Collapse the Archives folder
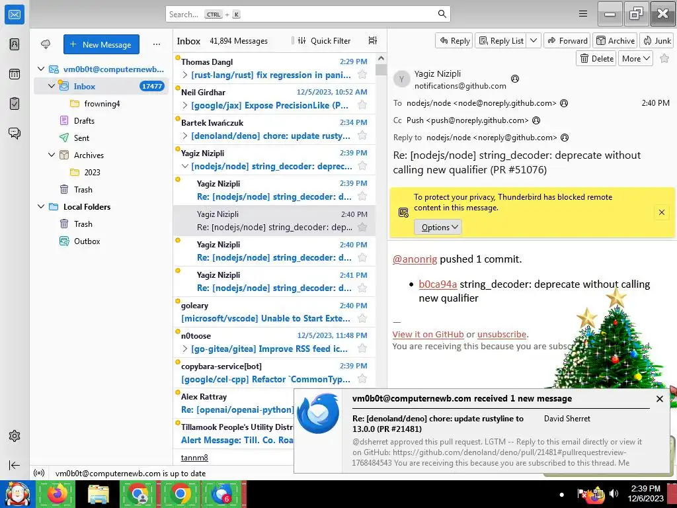 point(52,155)
